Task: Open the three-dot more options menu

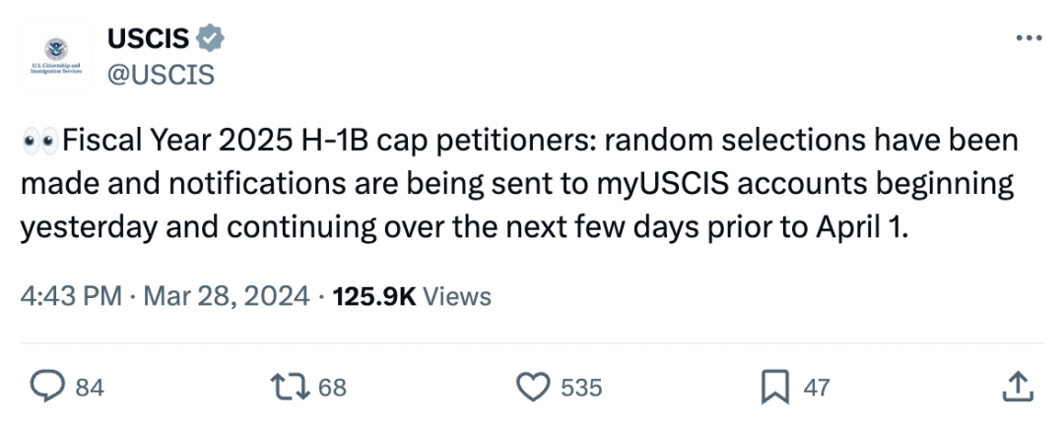Action: click(1029, 38)
